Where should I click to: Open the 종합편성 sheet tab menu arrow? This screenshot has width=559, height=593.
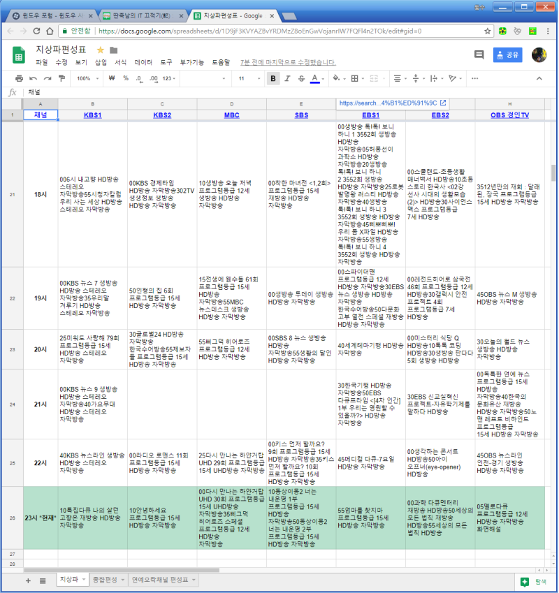[122, 580]
